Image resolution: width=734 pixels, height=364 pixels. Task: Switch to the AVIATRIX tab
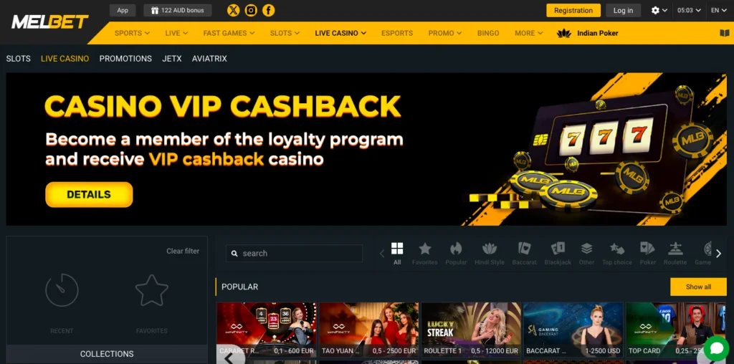(x=209, y=59)
